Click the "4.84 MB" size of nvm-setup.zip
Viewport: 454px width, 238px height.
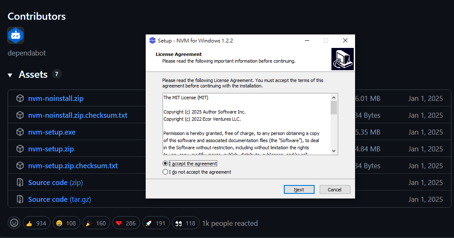[367, 148]
